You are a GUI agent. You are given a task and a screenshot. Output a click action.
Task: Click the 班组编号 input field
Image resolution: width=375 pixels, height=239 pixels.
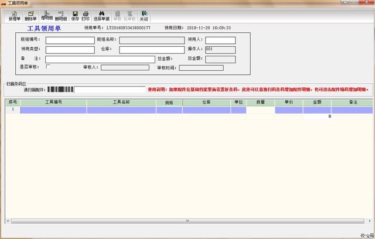tap(70, 40)
